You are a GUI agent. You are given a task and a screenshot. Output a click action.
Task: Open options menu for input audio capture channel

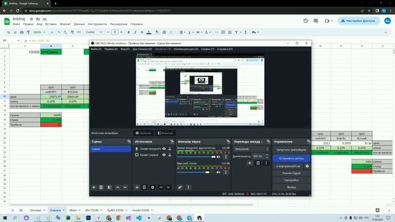(x=226, y=157)
